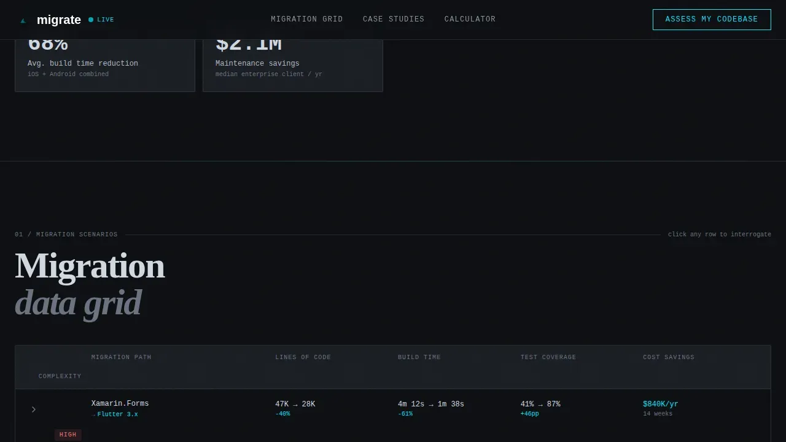Image resolution: width=786 pixels, height=442 pixels.
Task: Select the Xamarin.Forms migration path cell
Action: [120, 408]
